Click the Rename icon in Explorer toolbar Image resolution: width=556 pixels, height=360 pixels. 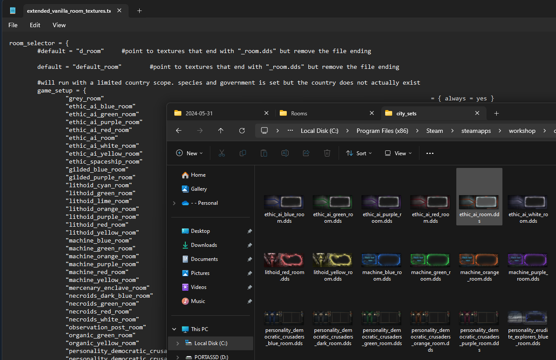[285, 153]
